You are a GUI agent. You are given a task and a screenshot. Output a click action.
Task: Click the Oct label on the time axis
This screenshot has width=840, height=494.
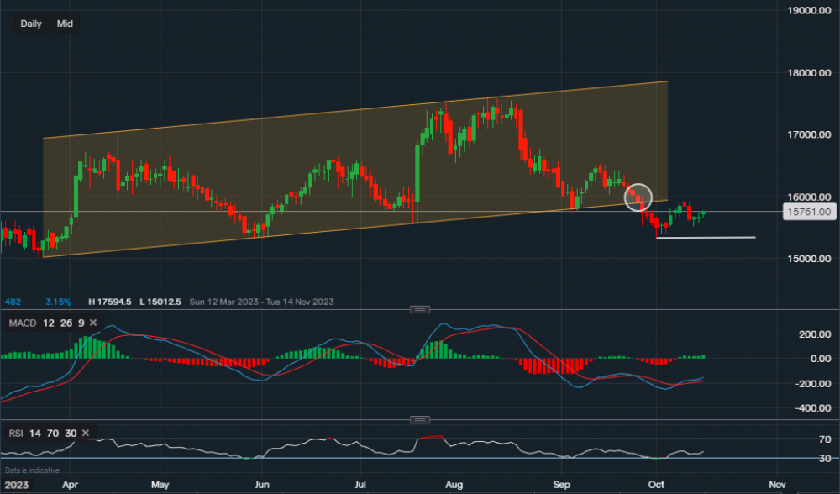click(657, 485)
